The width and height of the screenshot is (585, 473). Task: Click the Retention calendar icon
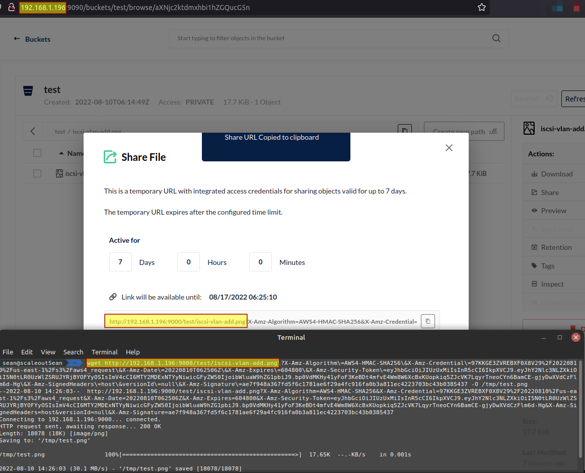534,247
